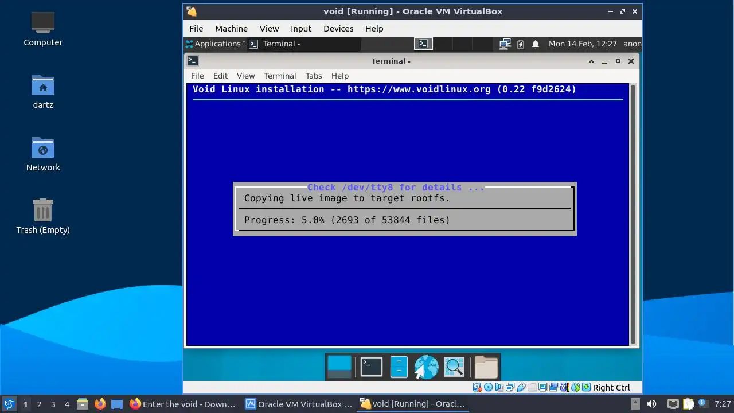Switch to host workspace 3
Viewport: 734px width, 413px height.
pos(53,404)
